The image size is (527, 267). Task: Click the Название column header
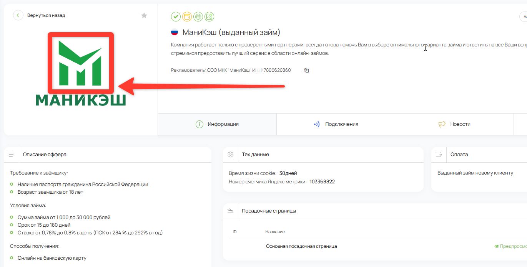click(275, 232)
